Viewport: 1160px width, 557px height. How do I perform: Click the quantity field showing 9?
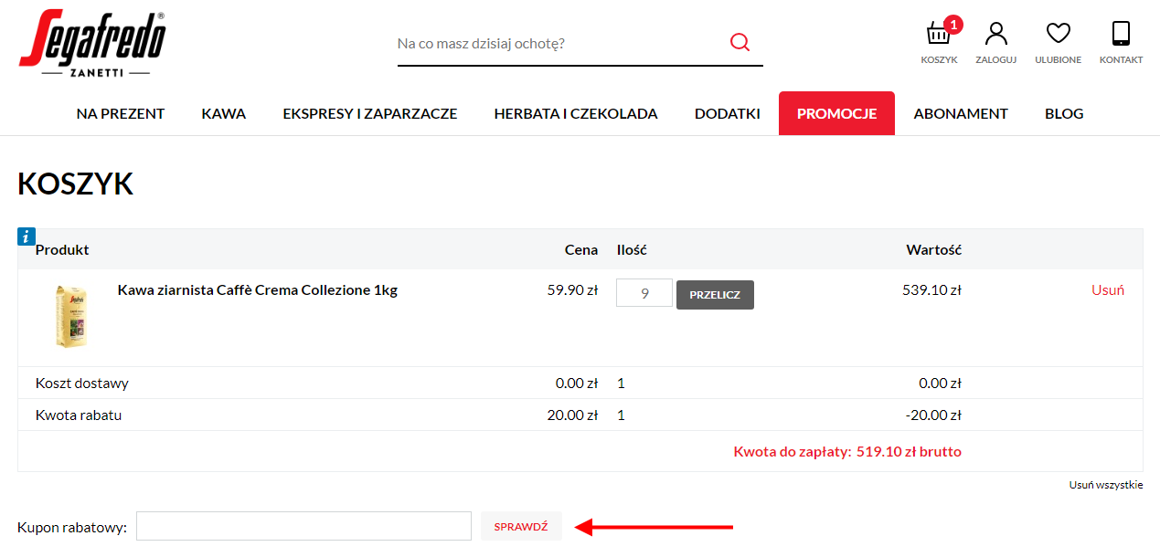644,294
